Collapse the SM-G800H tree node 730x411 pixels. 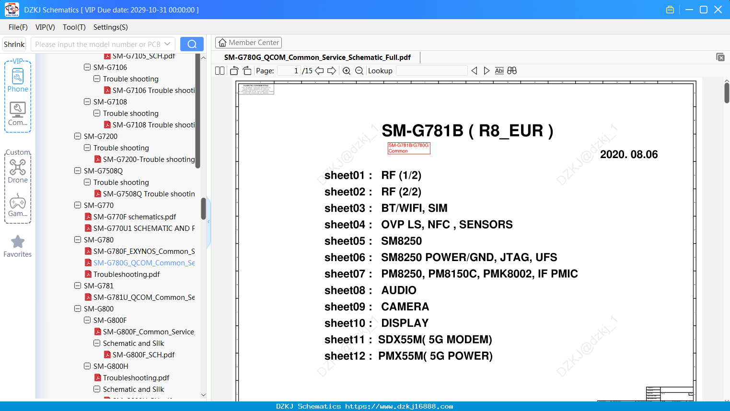(87, 366)
